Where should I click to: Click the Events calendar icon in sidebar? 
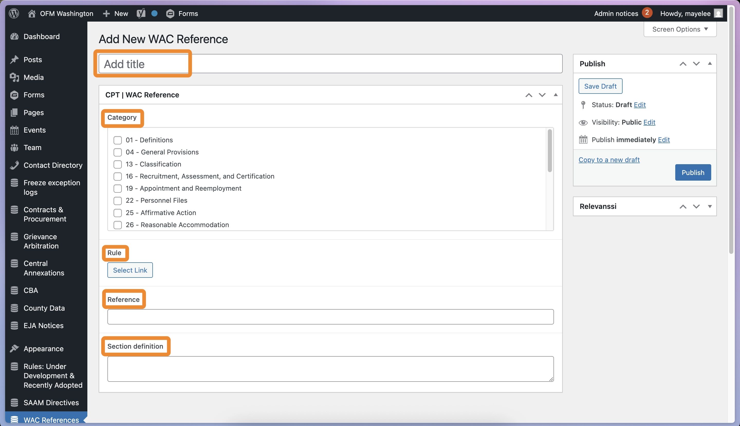point(14,130)
